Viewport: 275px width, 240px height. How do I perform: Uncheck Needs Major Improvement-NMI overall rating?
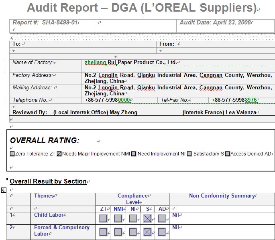pyautogui.click(x=59, y=154)
